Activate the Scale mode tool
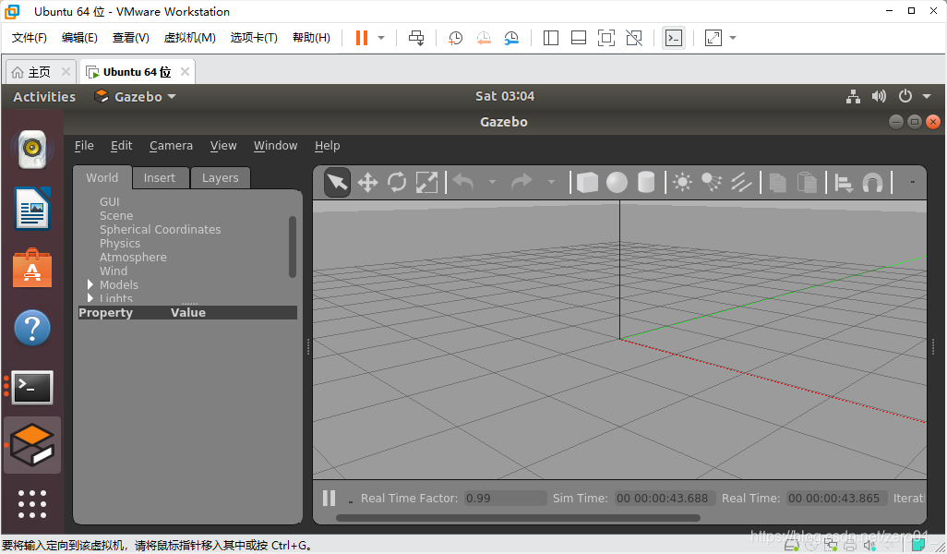The height and width of the screenshot is (554, 947). click(x=426, y=183)
